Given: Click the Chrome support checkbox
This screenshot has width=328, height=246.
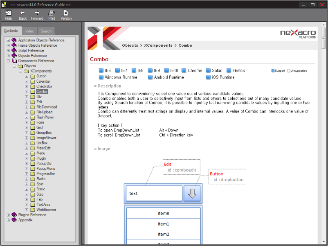Looking at the screenshot, I should [184, 70].
